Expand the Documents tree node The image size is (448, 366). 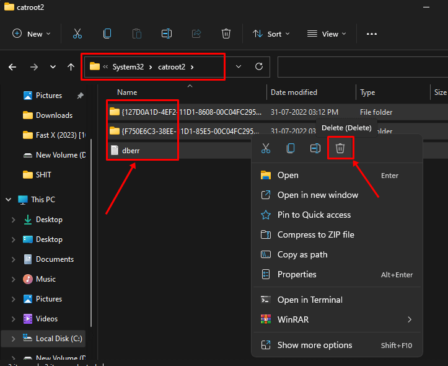[x=14, y=259]
